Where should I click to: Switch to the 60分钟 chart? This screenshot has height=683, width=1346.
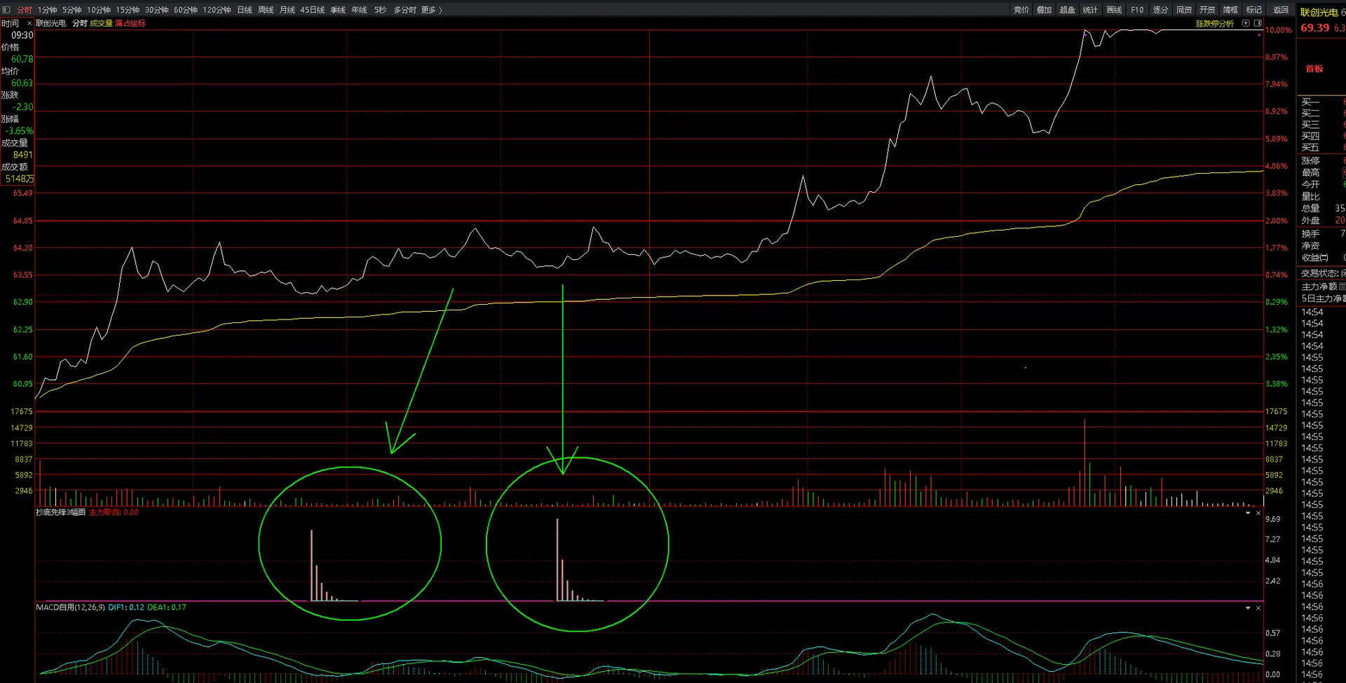coord(186,10)
